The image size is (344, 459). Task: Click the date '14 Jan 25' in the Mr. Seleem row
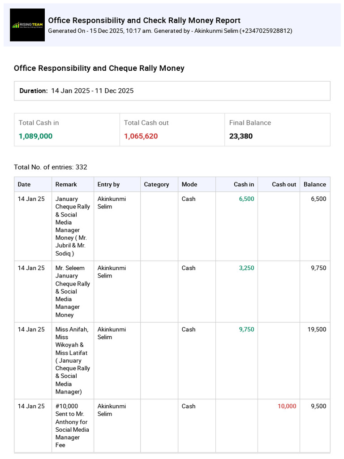[31, 268]
